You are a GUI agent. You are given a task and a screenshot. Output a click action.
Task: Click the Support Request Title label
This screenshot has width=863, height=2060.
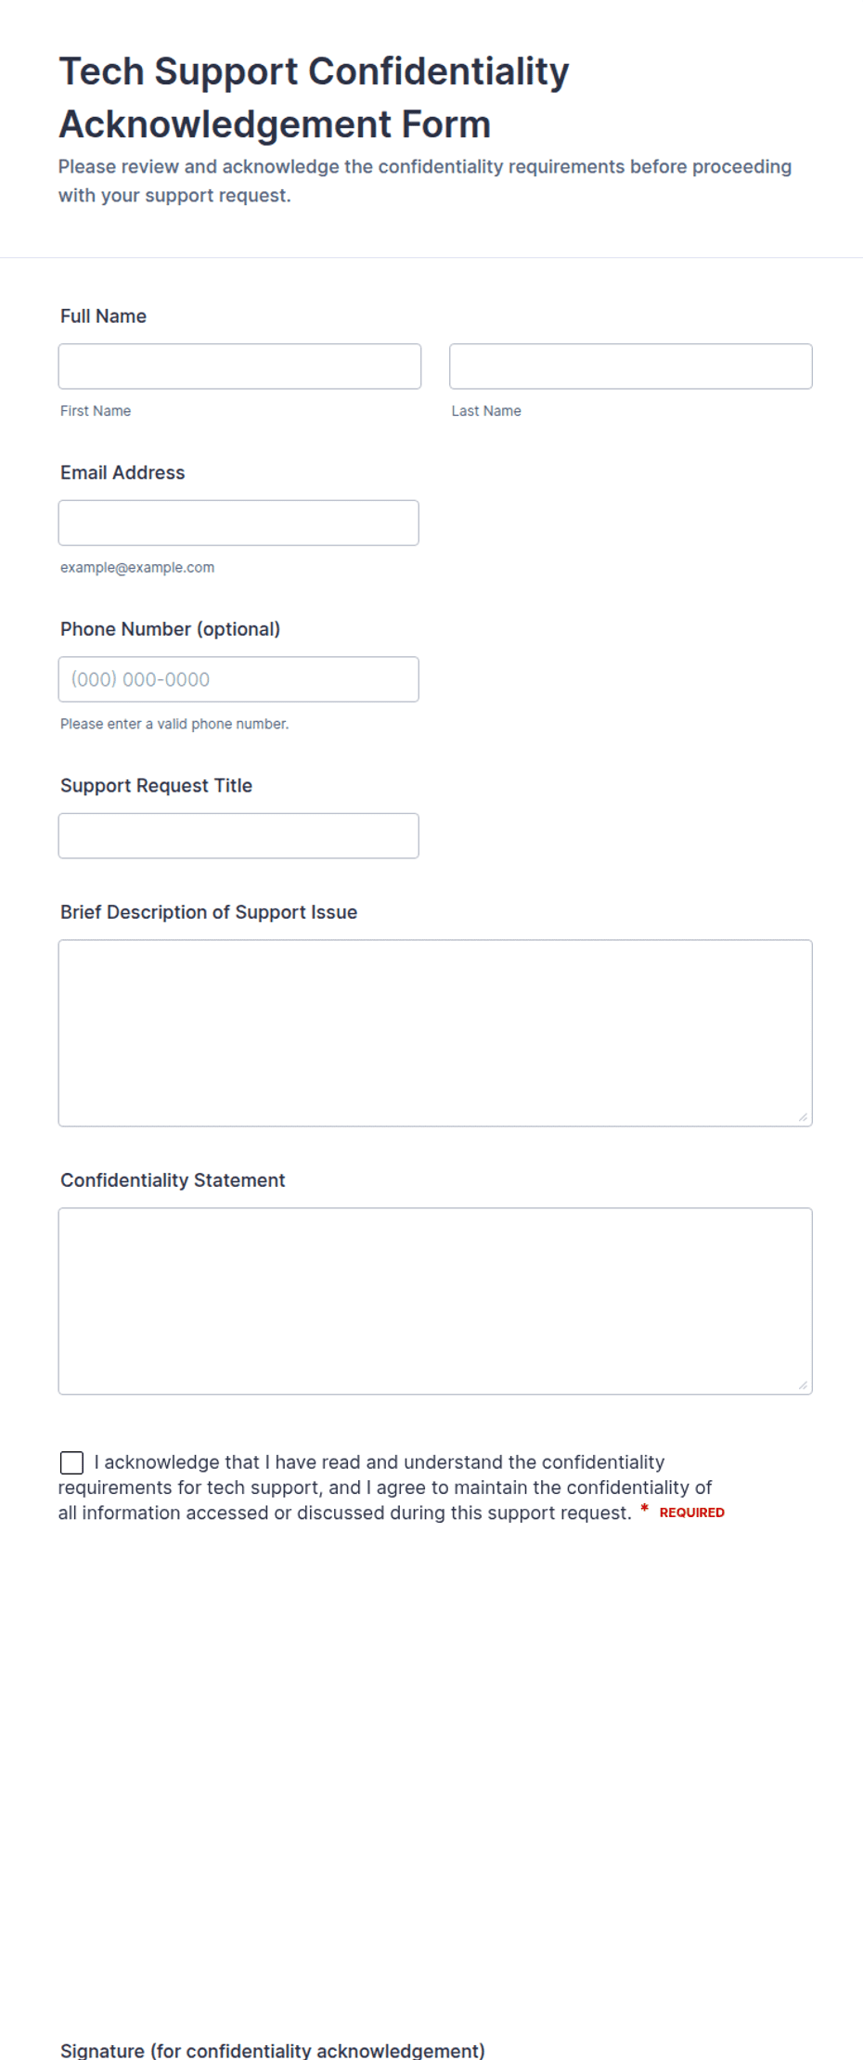[x=156, y=786]
